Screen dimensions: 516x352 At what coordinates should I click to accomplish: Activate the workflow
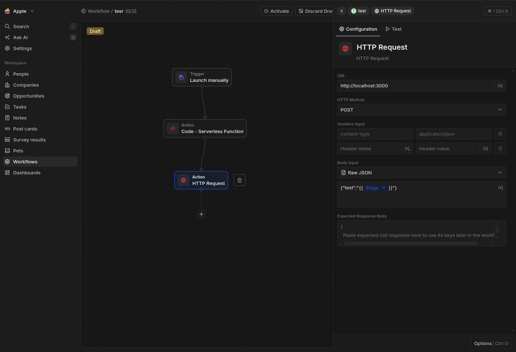click(276, 11)
